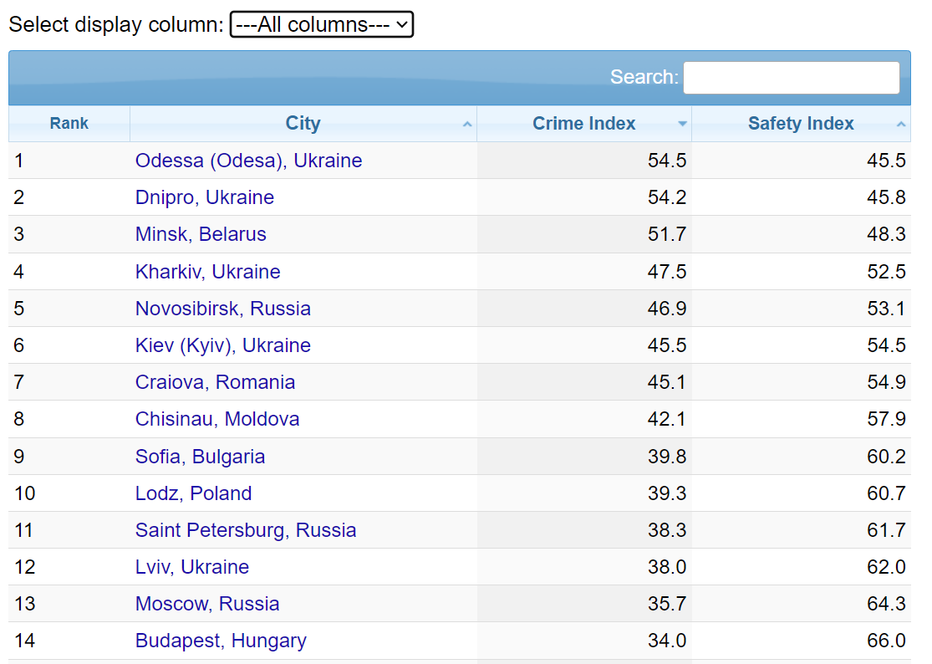Open Novosibirsk, Russia city link
932x664 pixels.
pos(222,309)
